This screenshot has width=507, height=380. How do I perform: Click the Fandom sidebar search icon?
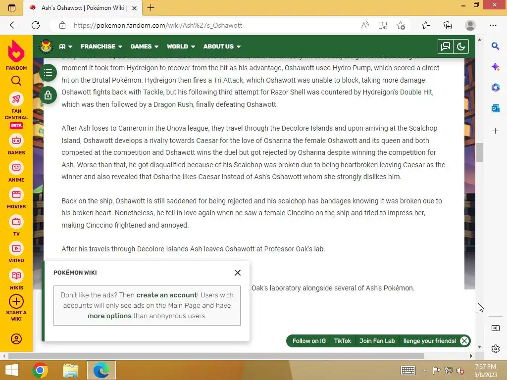16,81
